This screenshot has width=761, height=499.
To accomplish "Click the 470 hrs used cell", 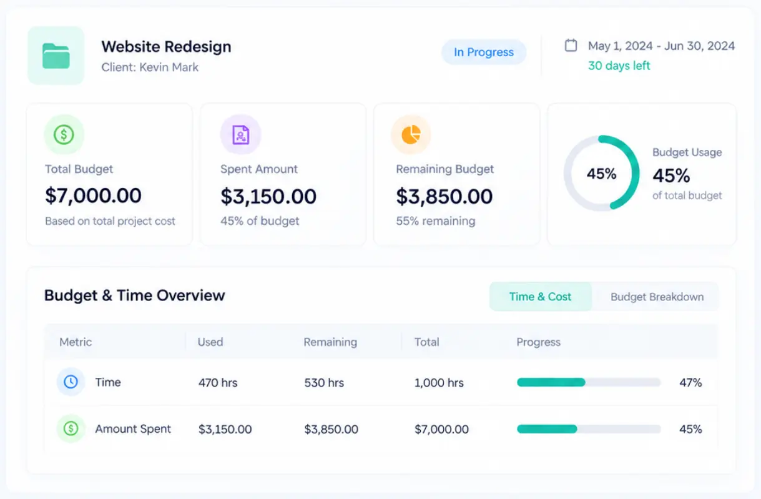I will pyautogui.click(x=218, y=383).
